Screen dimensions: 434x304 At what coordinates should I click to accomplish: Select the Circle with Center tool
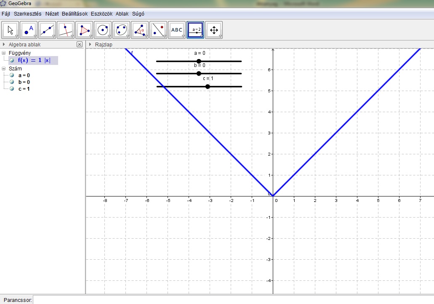(x=103, y=30)
